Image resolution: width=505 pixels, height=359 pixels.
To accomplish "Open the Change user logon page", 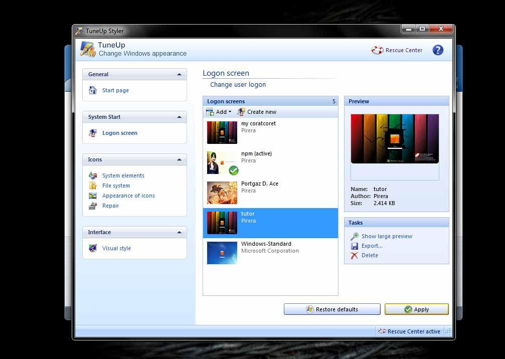I will click(238, 84).
